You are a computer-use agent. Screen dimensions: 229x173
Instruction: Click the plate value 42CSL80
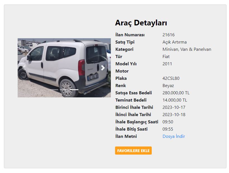coord(171,78)
